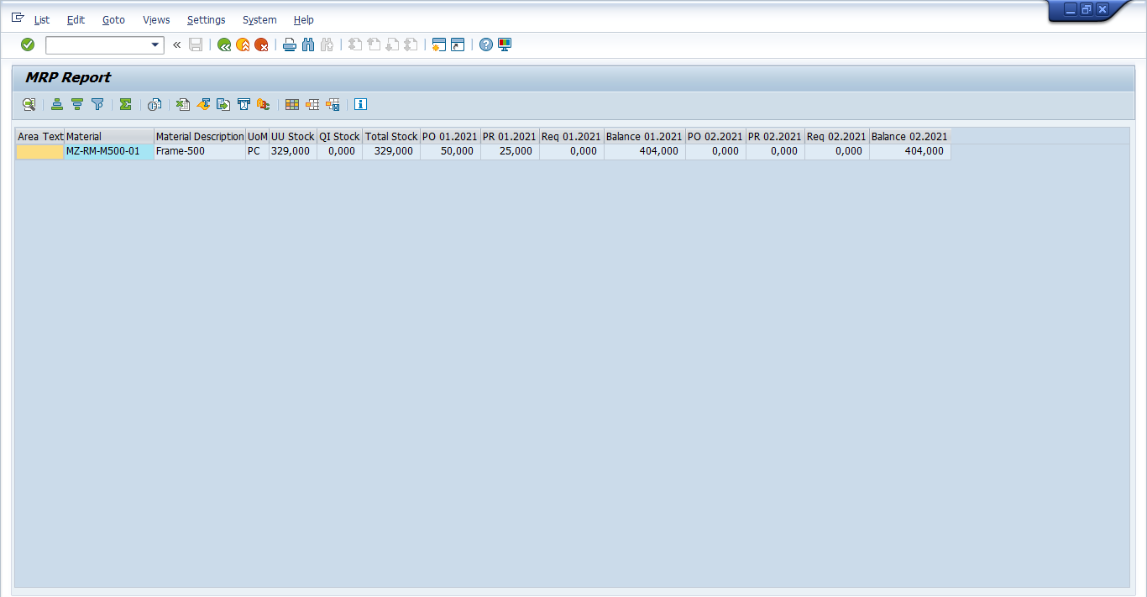Select material cell MZ-RM-M500-01
The width and height of the screenshot is (1147, 597).
[x=109, y=151]
